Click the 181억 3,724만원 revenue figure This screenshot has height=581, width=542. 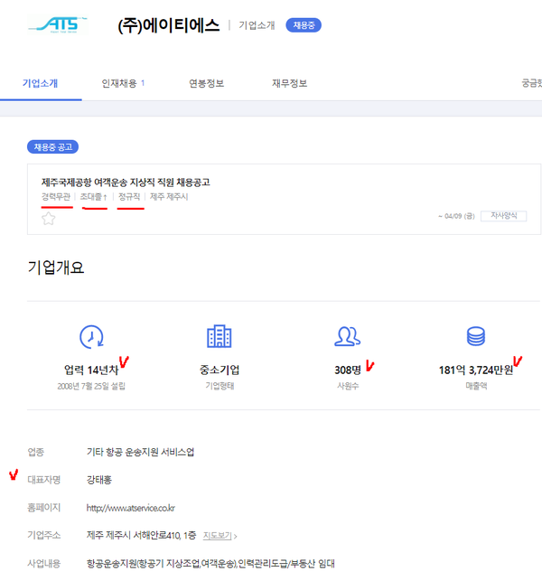click(x=476, y=370)
